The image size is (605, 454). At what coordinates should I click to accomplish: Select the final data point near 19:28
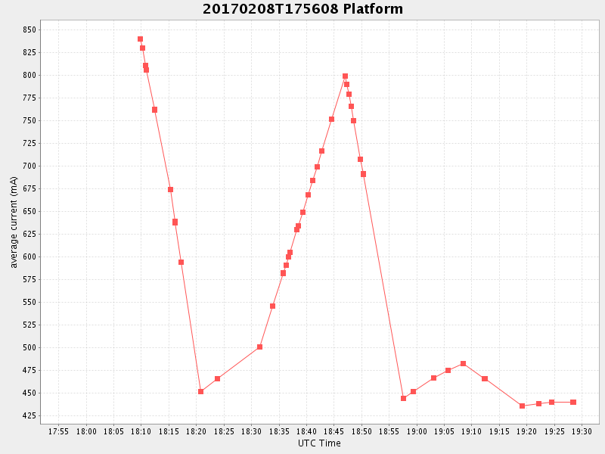point(573,402)
